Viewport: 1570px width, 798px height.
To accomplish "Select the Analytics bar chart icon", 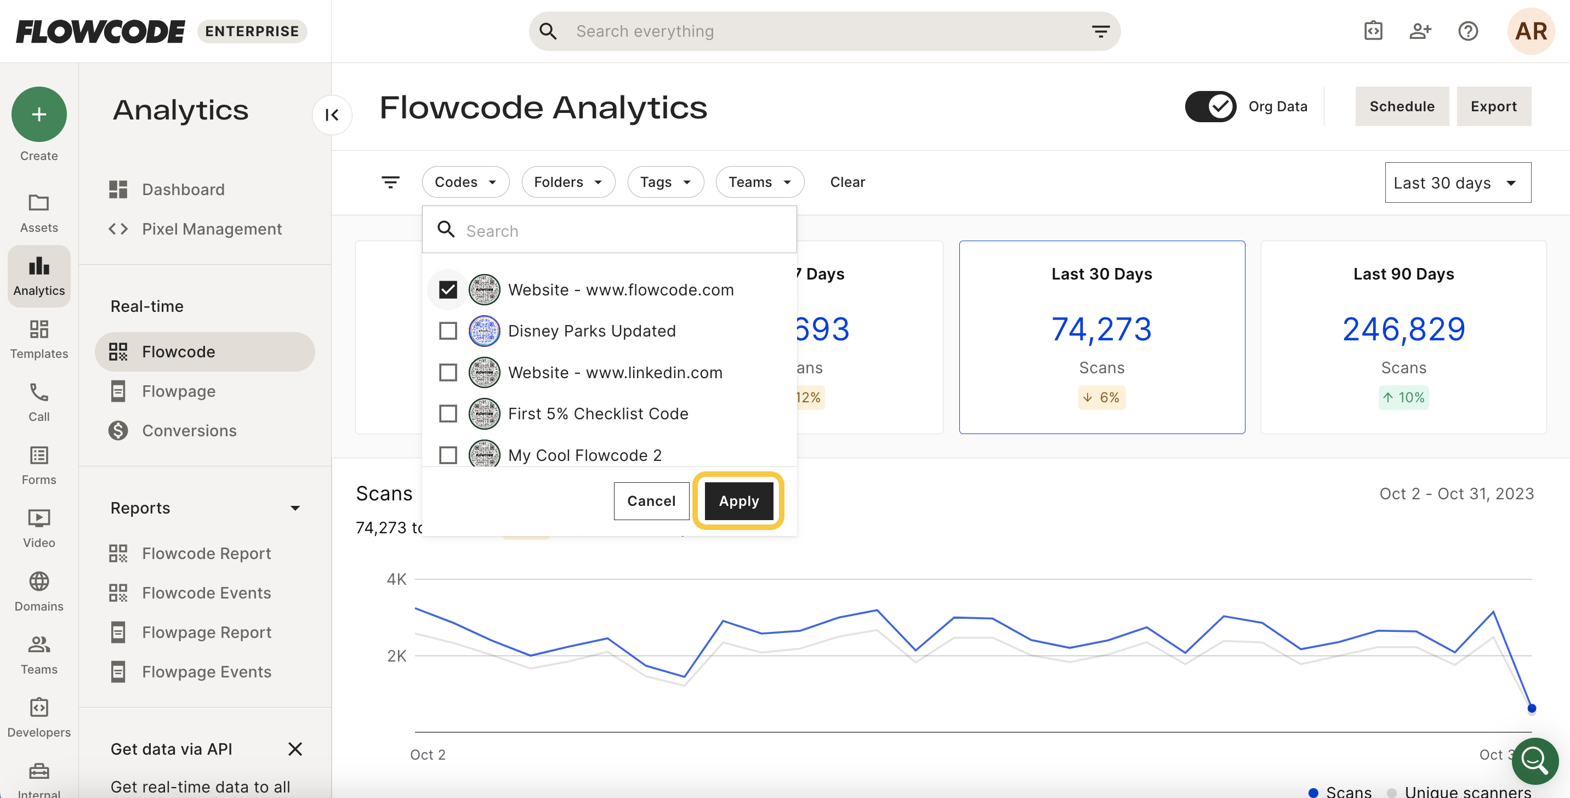I will click(39, 266).
